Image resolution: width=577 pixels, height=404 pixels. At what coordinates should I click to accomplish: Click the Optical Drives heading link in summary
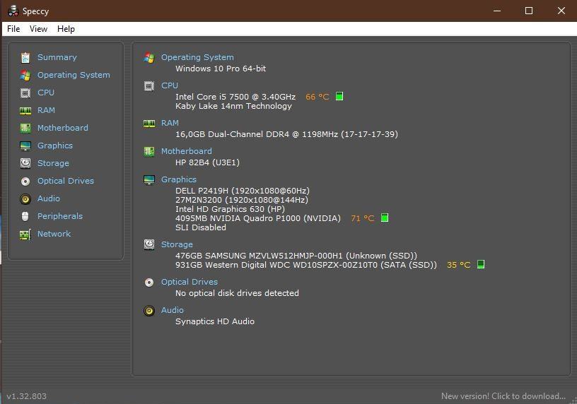pos(189,282)
